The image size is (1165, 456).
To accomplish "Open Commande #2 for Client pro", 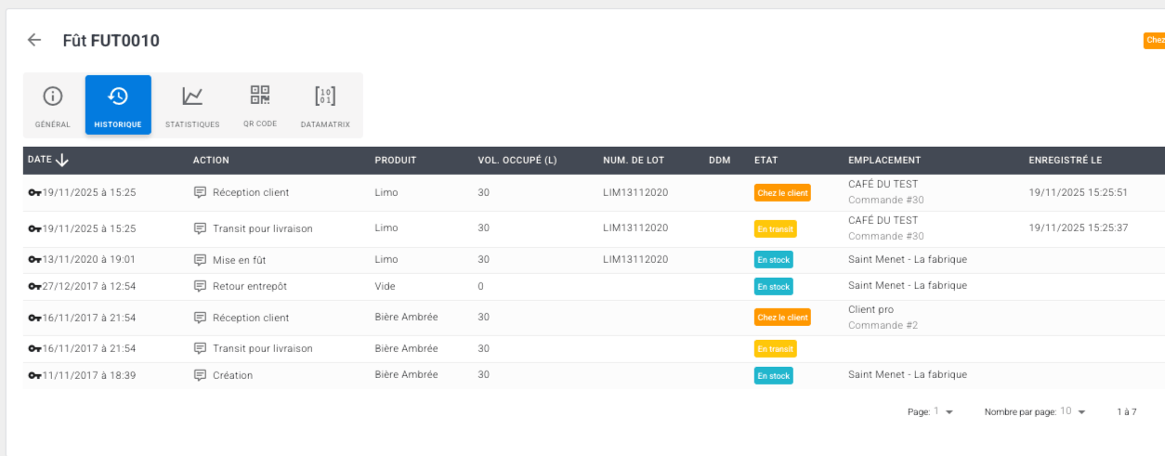I will [883, 325].
